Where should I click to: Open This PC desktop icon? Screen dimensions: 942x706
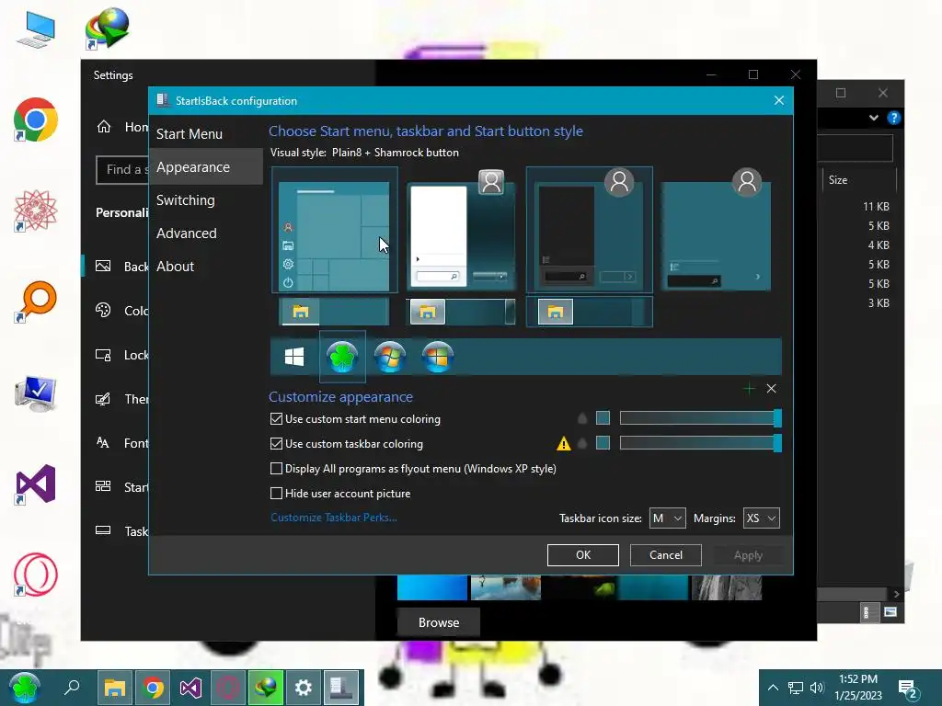coord(36,29)
